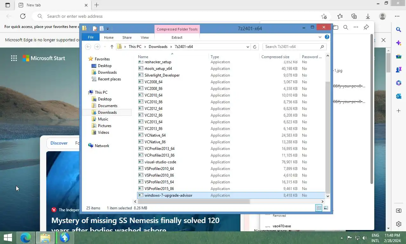Viewport: 406px width, 244px height.
Task: Switch to large icons view in status bar
Action: tap(325, 208)
